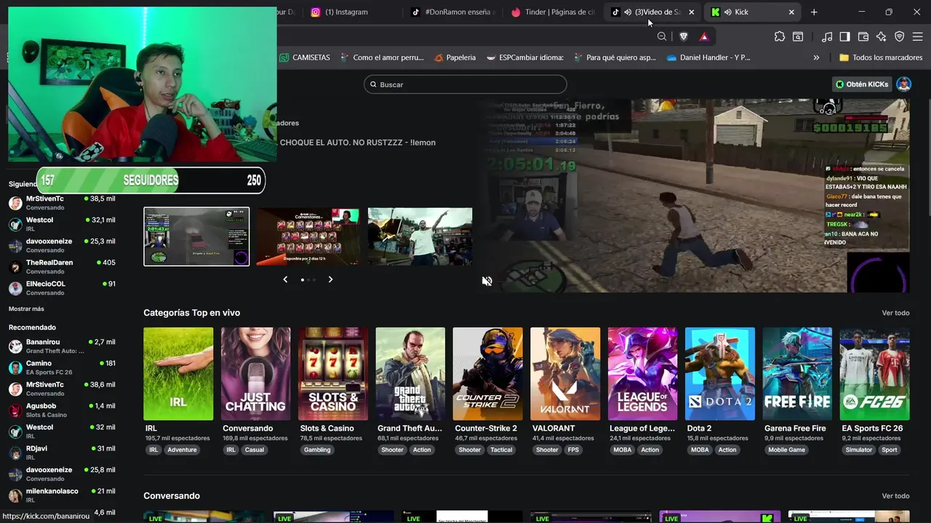Click the FPS tag under VALORANT
Image resolution: width=931 pixels, height=523 pixels.
click(573, 450)
